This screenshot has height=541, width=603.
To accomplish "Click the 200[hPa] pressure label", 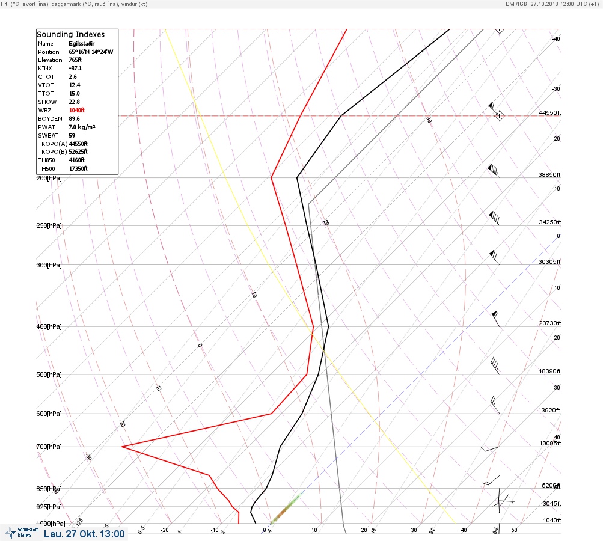I will pyautogui.click(x=49, y=178).
